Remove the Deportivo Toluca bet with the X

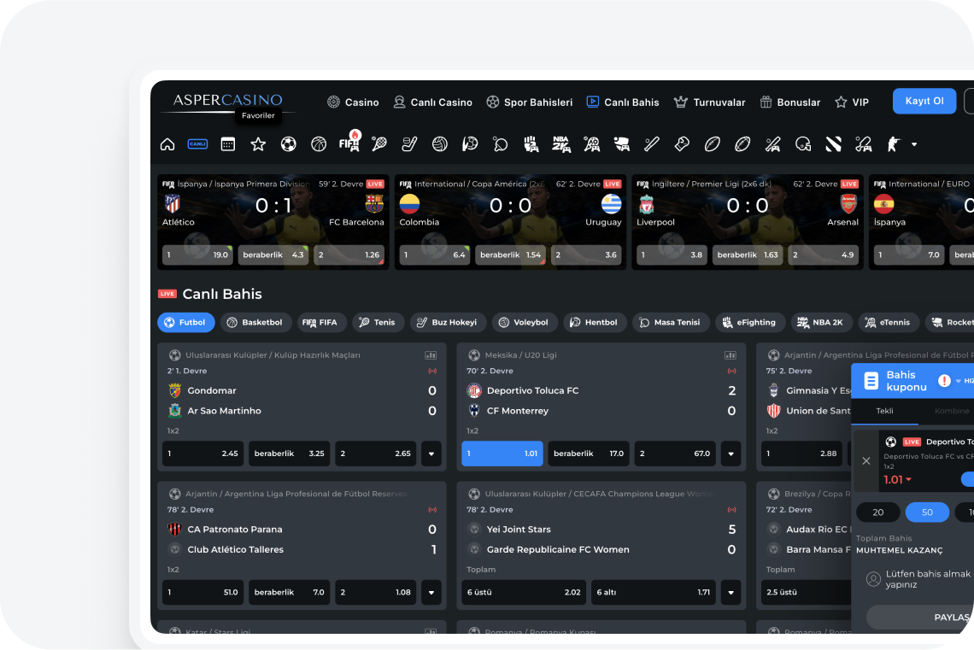tap(865, 460)
